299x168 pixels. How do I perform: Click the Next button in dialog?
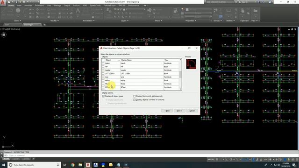pos(179,111)
